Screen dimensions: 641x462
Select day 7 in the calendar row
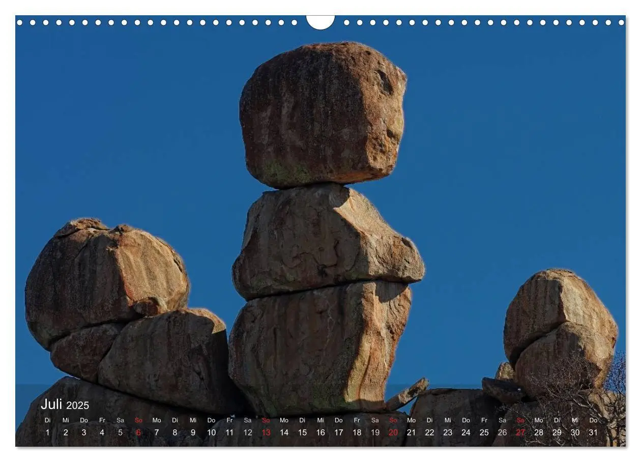(157, 432)
